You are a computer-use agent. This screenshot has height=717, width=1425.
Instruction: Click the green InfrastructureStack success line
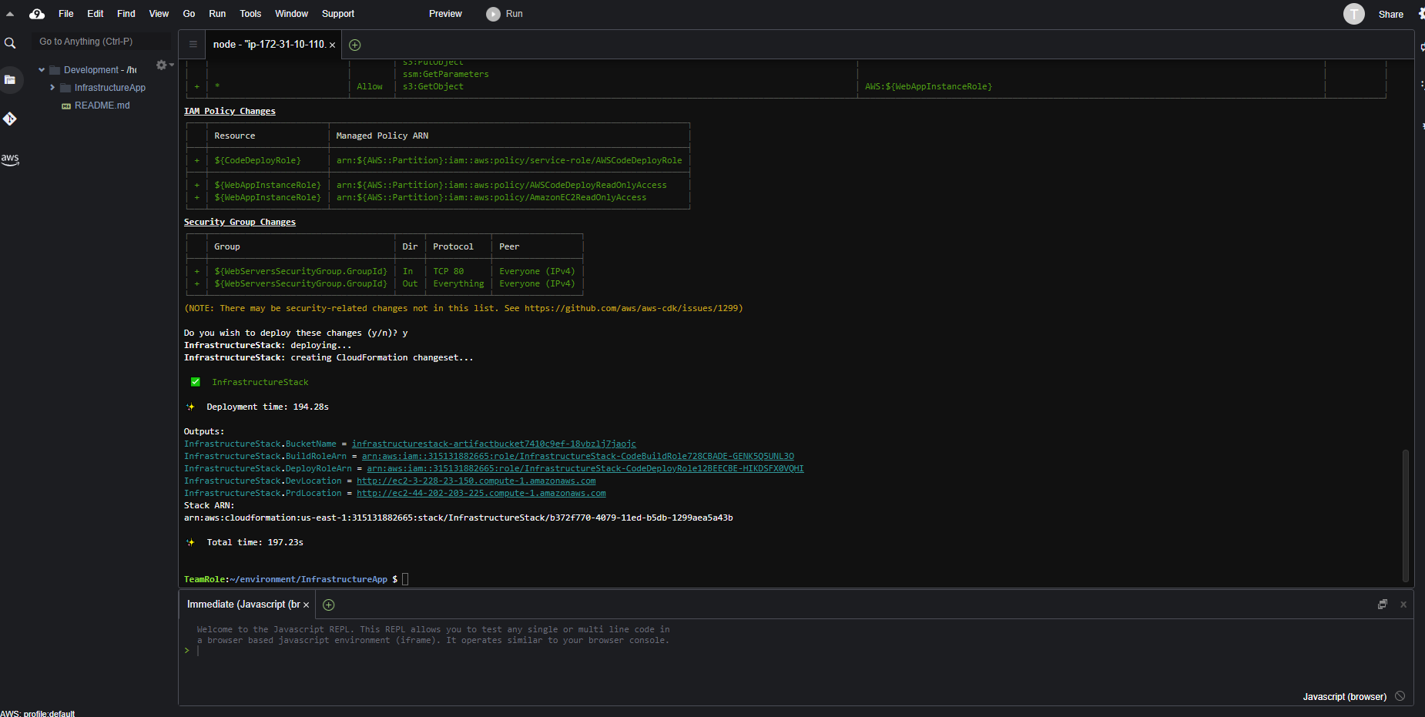coord(260,382)
